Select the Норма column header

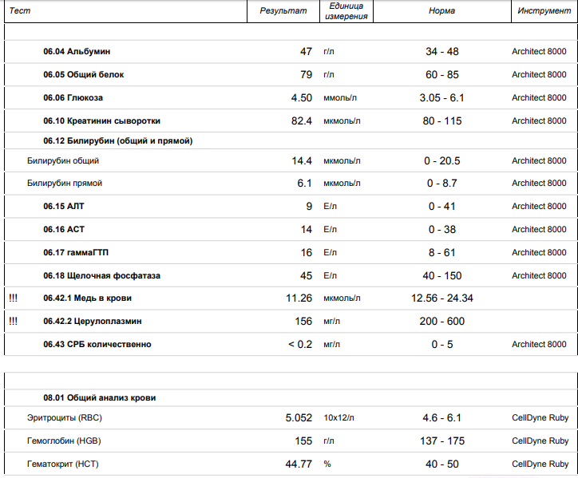(441, 11)
